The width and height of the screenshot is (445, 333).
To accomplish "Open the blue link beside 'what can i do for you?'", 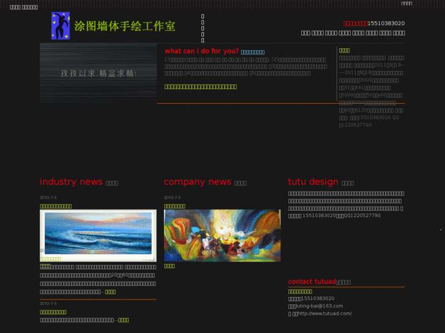I will coord(253,52).
